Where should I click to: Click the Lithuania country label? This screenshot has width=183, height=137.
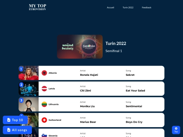(54, 104)
